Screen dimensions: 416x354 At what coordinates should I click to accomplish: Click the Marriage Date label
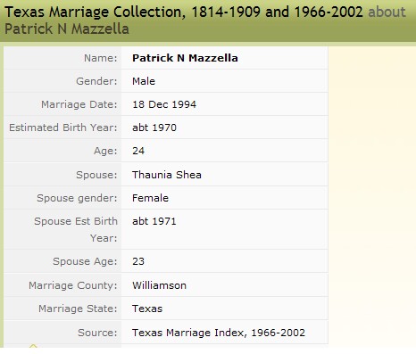pyautogui.click(x=79, y=104)
